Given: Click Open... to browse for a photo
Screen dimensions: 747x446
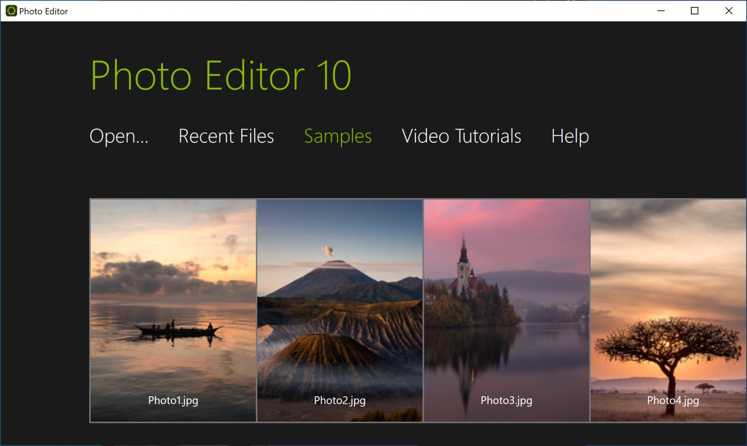Looking at the screenshot, I should pyautogui.click(x=119, y=136).
